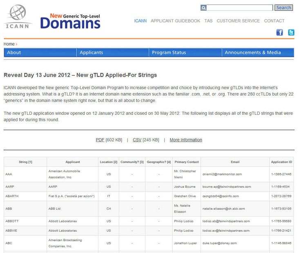
Task: Click application ID 1-1673-93106
Action: coord(281,209)
